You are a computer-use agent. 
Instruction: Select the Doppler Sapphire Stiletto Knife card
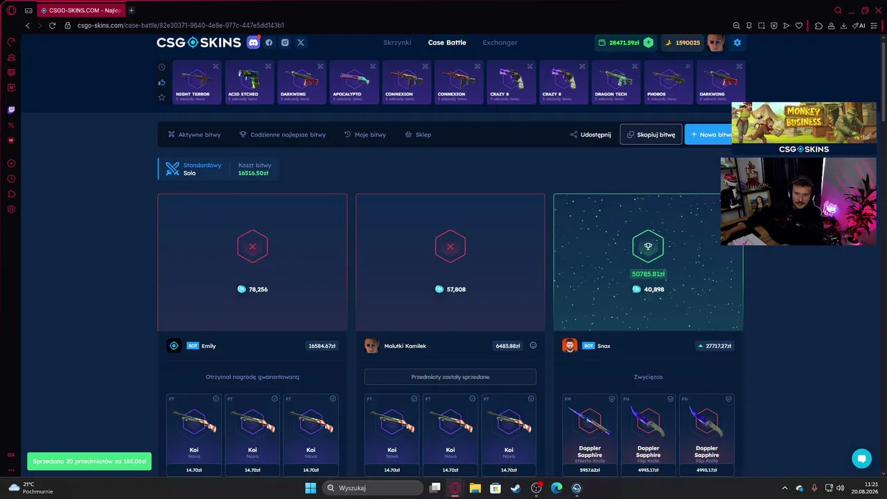tap(590, 435)
